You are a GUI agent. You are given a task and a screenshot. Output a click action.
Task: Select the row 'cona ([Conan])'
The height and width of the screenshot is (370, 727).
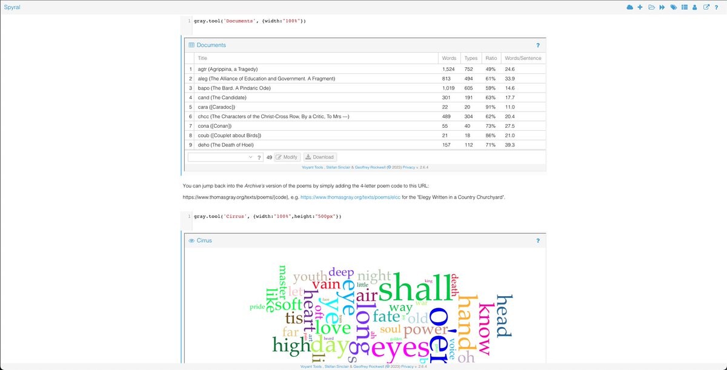click(x=365, y=126)
